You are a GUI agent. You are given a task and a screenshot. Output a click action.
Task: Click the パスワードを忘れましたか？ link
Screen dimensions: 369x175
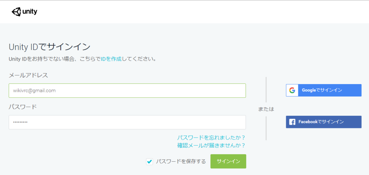coord(211,137)
